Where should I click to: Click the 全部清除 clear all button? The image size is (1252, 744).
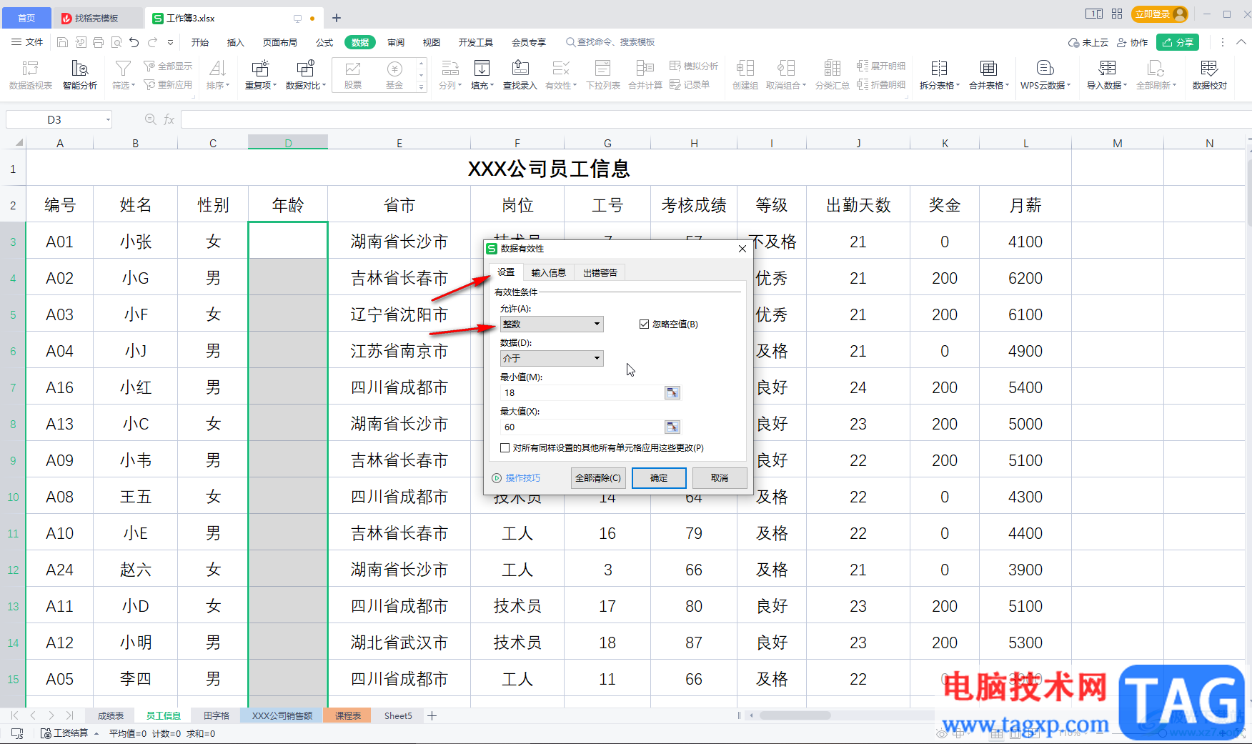click(x=597, y=478)
